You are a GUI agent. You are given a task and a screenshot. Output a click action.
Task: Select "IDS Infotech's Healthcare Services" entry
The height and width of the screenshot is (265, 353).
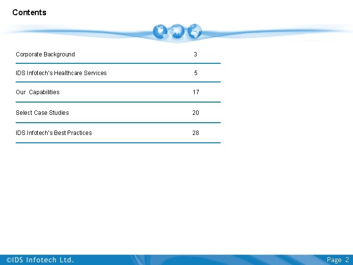[x=61, y=73]
